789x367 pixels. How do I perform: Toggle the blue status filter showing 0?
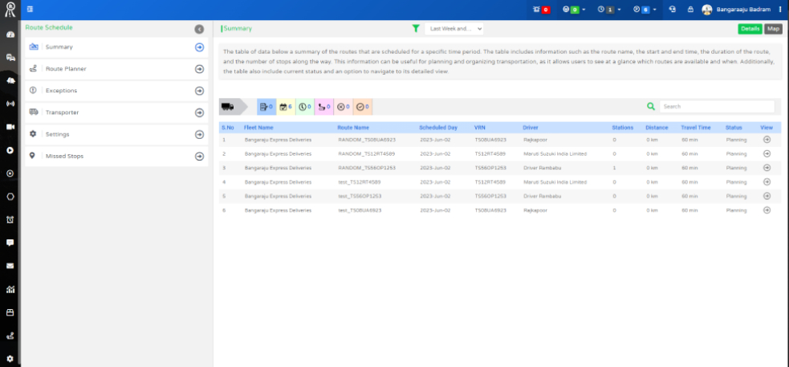pyautogui.click(x=266, y=106)
